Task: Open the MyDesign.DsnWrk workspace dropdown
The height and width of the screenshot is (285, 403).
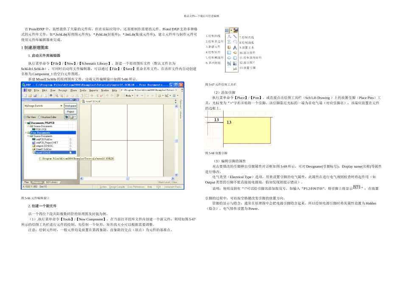Action: pos(61,106)
